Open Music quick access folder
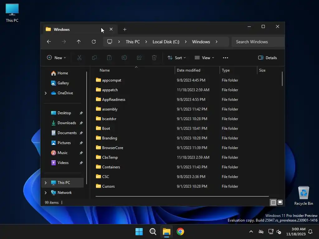This screenshot has height=239, width=319. pyautogui.click(x=63, y=153)
